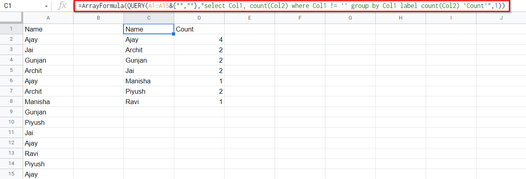Select row 10 header

pos(11,122)
